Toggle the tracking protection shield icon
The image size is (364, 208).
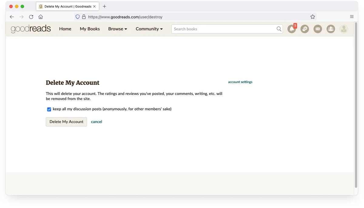coord(77,17)
